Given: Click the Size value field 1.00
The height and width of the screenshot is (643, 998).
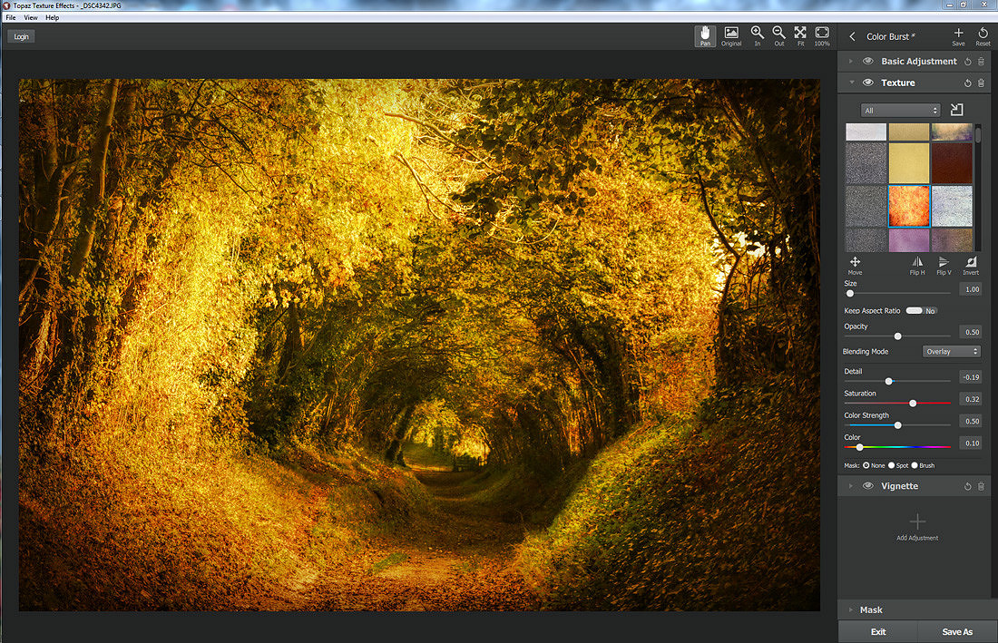Looking at the screenshot, I should pos(971,289).
